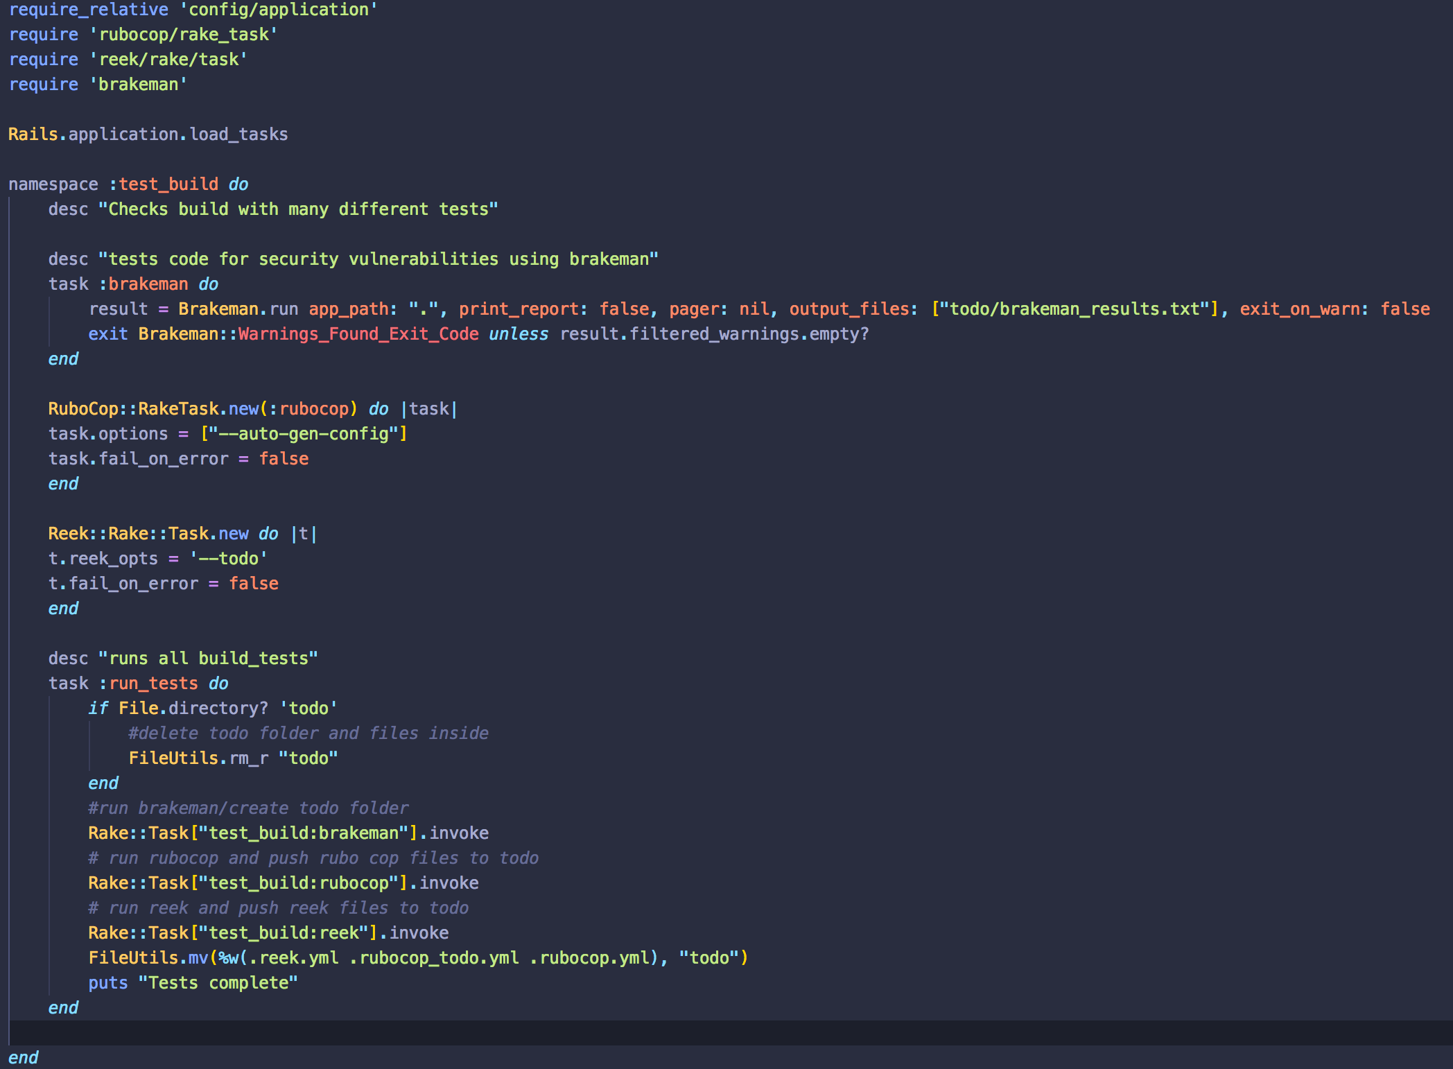Click the final end keyword closing namespace

tap(24, 1058)
